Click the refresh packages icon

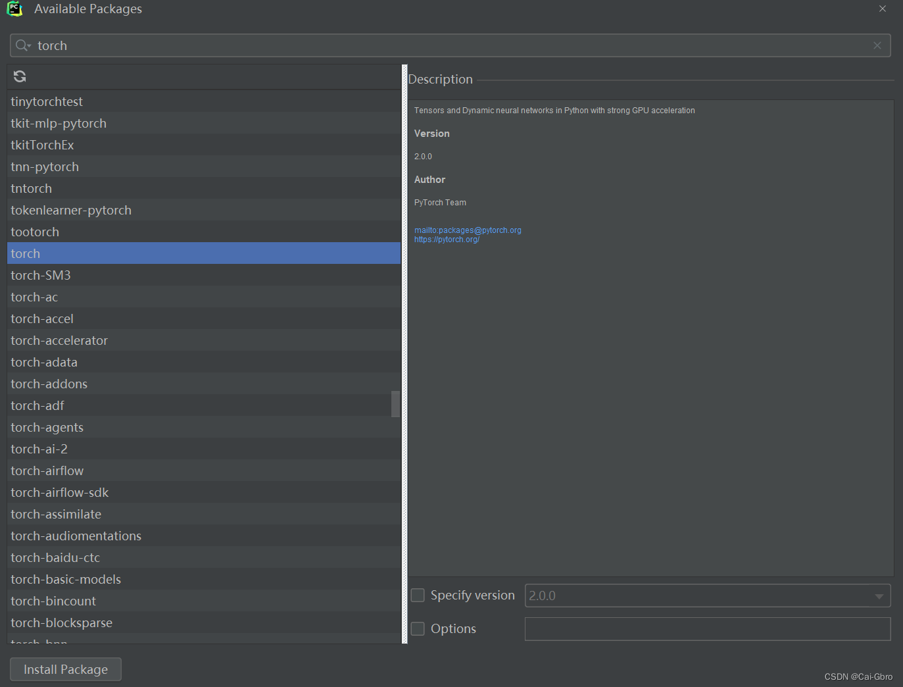[x=20, y=76]
